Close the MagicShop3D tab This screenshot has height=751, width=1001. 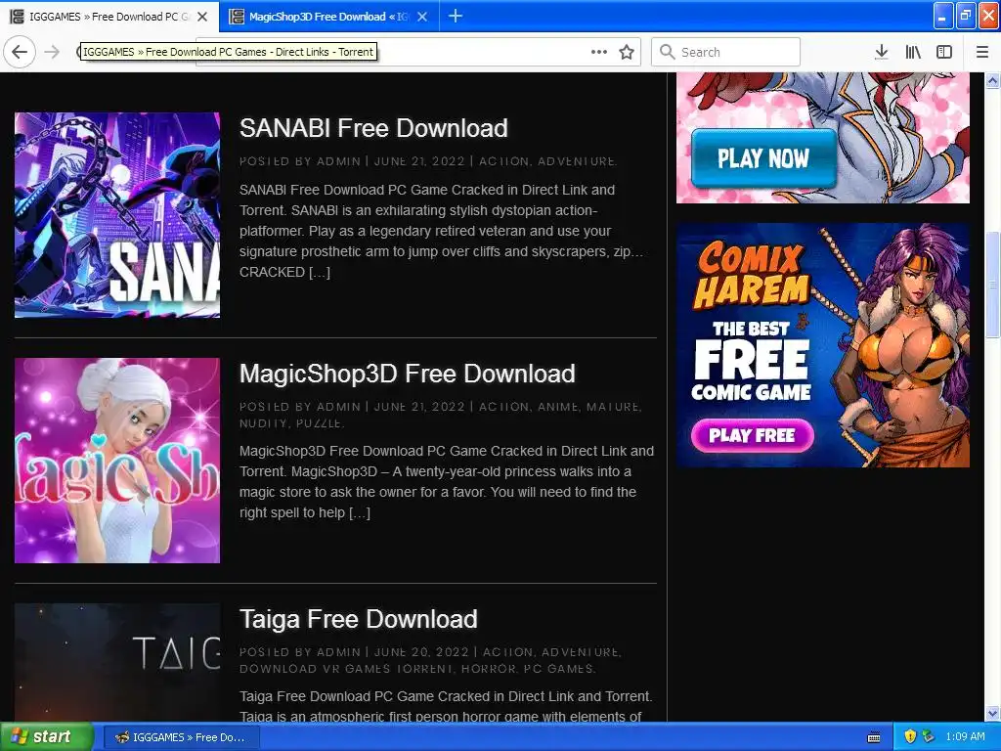point(422,17)
